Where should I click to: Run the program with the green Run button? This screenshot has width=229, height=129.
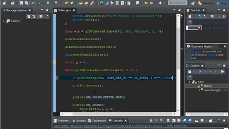[48, 3]
